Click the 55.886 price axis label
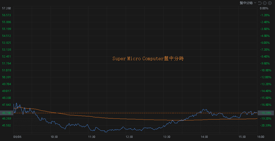275x141 pixels. pos(6,22)
